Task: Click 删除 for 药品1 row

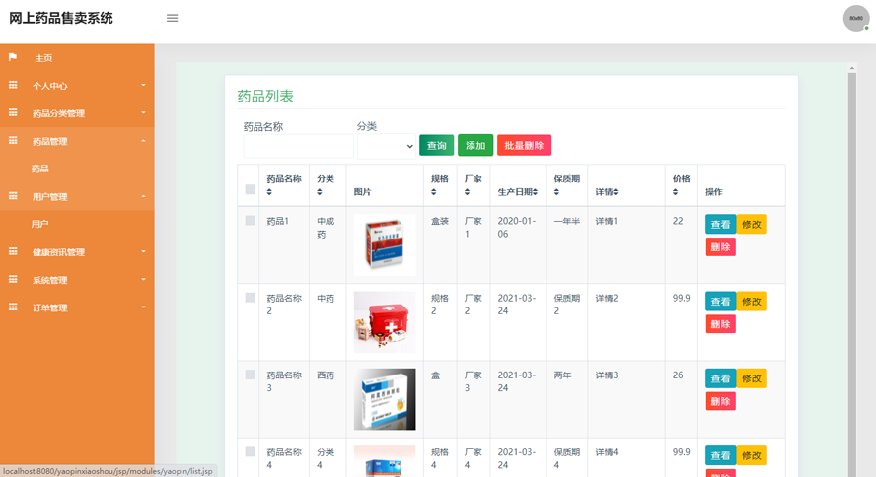Action: click(x=721, y=247)
